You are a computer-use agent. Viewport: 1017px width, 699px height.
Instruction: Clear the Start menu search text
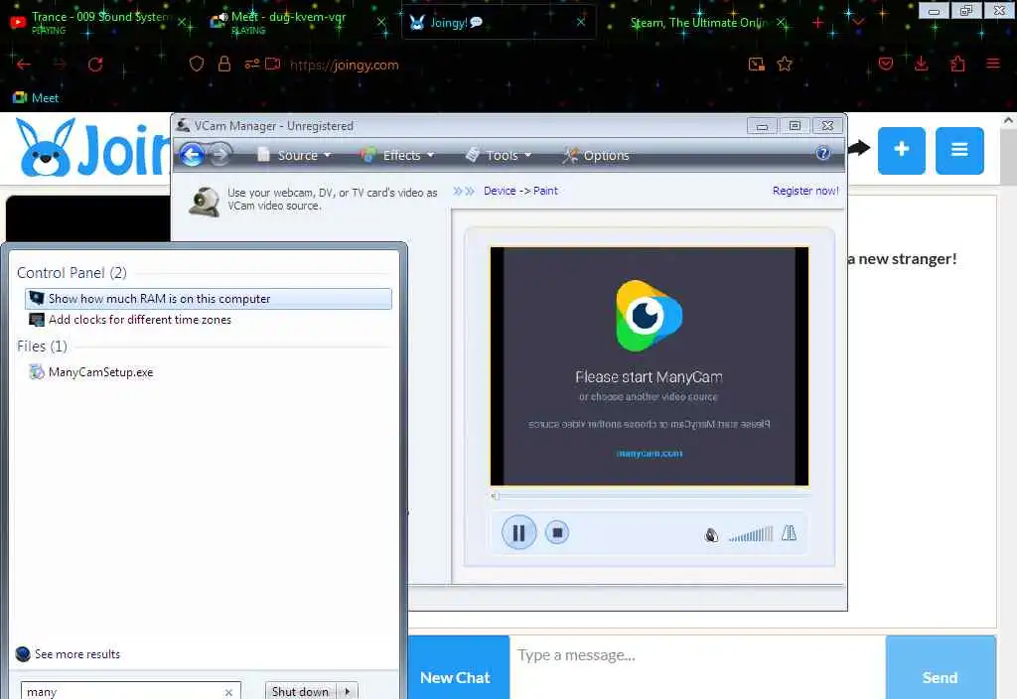(x=229, y=692)
